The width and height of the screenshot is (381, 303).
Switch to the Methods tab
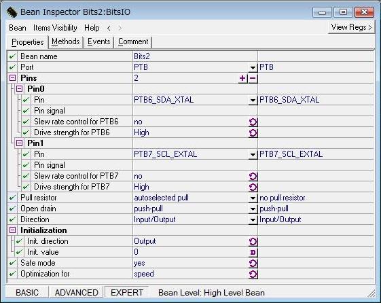66,42
